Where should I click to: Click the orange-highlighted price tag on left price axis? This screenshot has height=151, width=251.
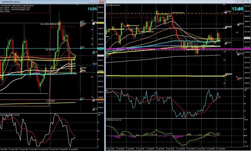pos(101,100)
